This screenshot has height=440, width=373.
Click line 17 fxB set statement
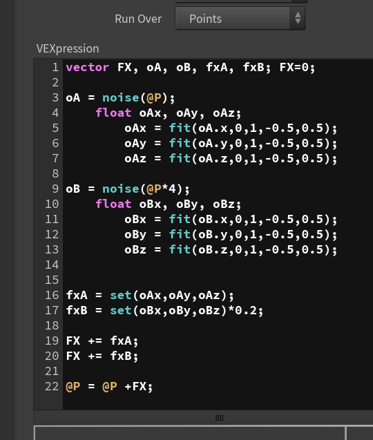pyautogui.click(x=164, y=310)
